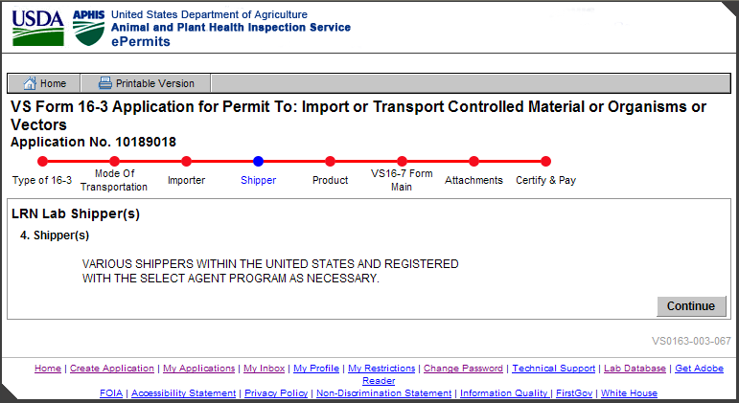Image resolution: width=739 pixels, height=403 pixels.
Task: Go to the Attachments step dot
Action: tap(473, 161)
